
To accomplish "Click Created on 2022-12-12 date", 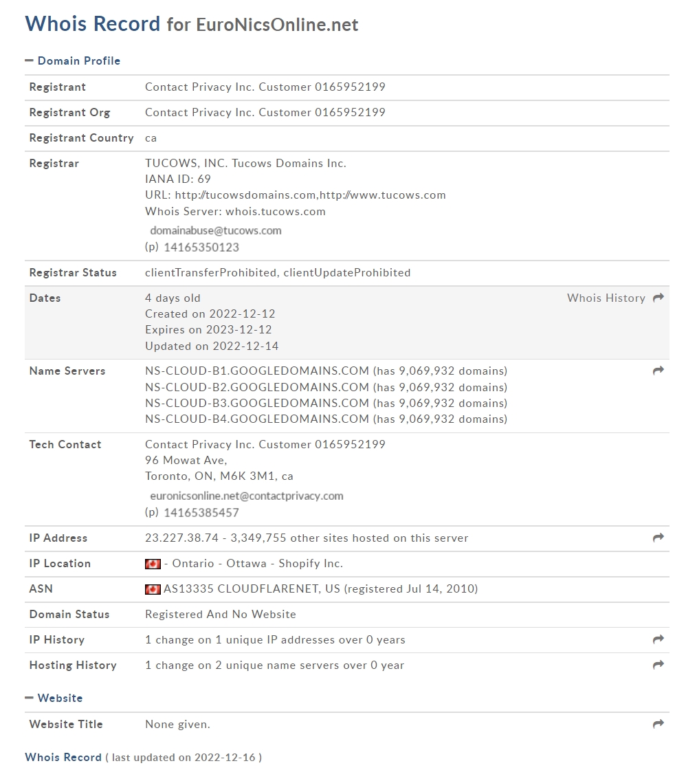I will point(210,313).
